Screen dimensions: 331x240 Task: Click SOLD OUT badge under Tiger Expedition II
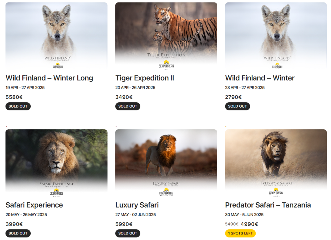(128, 106)
